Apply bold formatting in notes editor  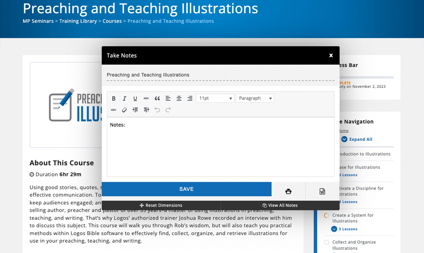pyautogui.click(x=114, y=98)
